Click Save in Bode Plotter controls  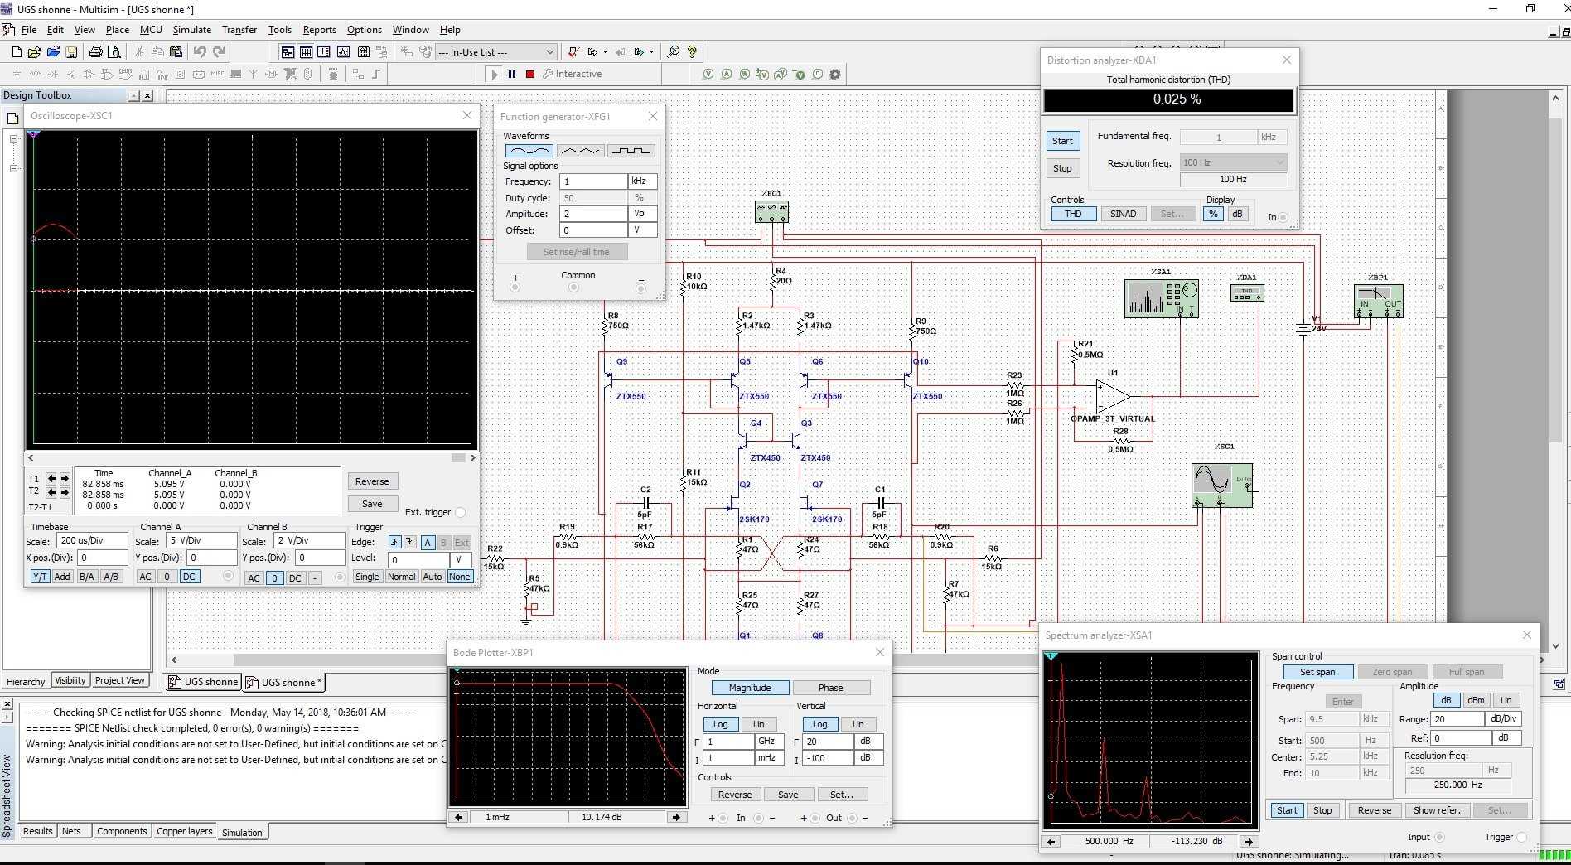788,795
